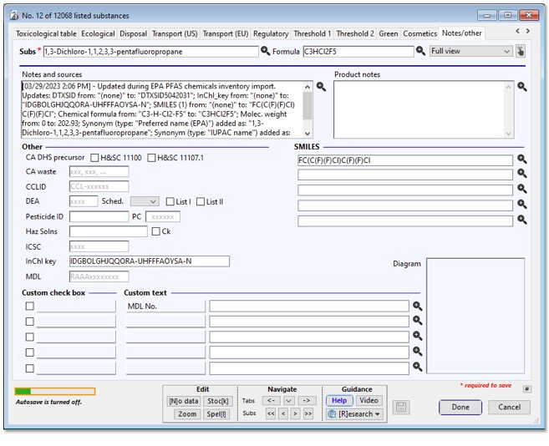Click magnifier for fifth custom text row
This screenshot has height=446, width=549.
417,367
